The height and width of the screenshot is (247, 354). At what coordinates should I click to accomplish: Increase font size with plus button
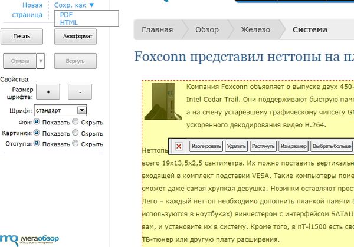click(48, 92)
